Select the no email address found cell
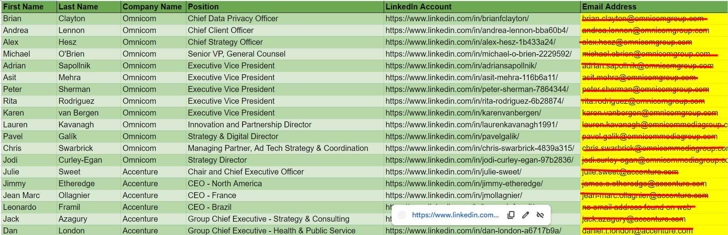 click(638, 207)
